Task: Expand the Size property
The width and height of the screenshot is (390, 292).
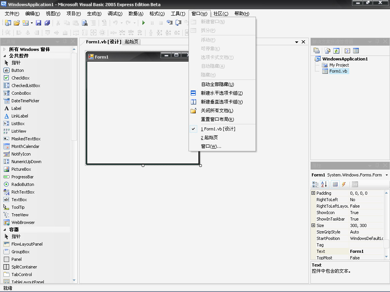Action: (x=313, y=225)
